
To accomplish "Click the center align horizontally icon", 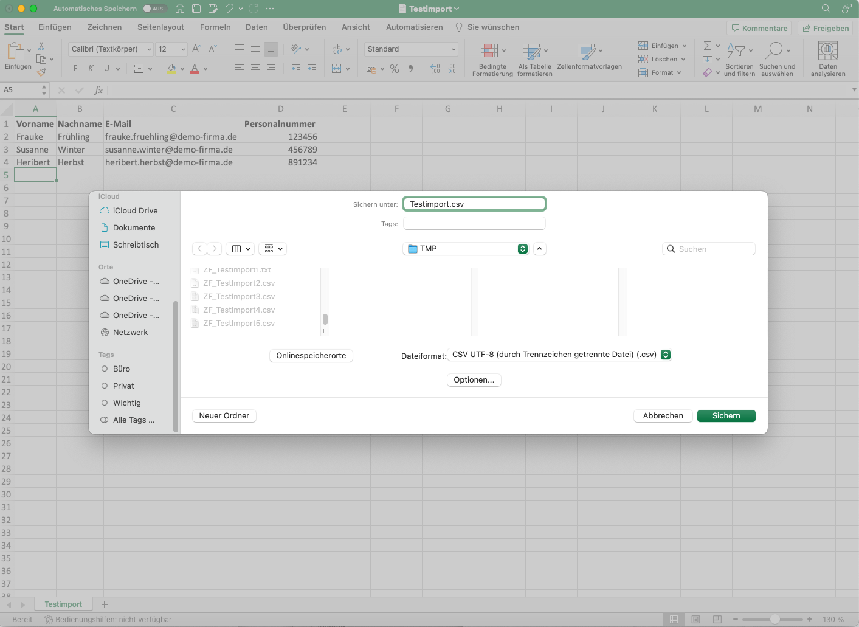I will tap(255, 69).
